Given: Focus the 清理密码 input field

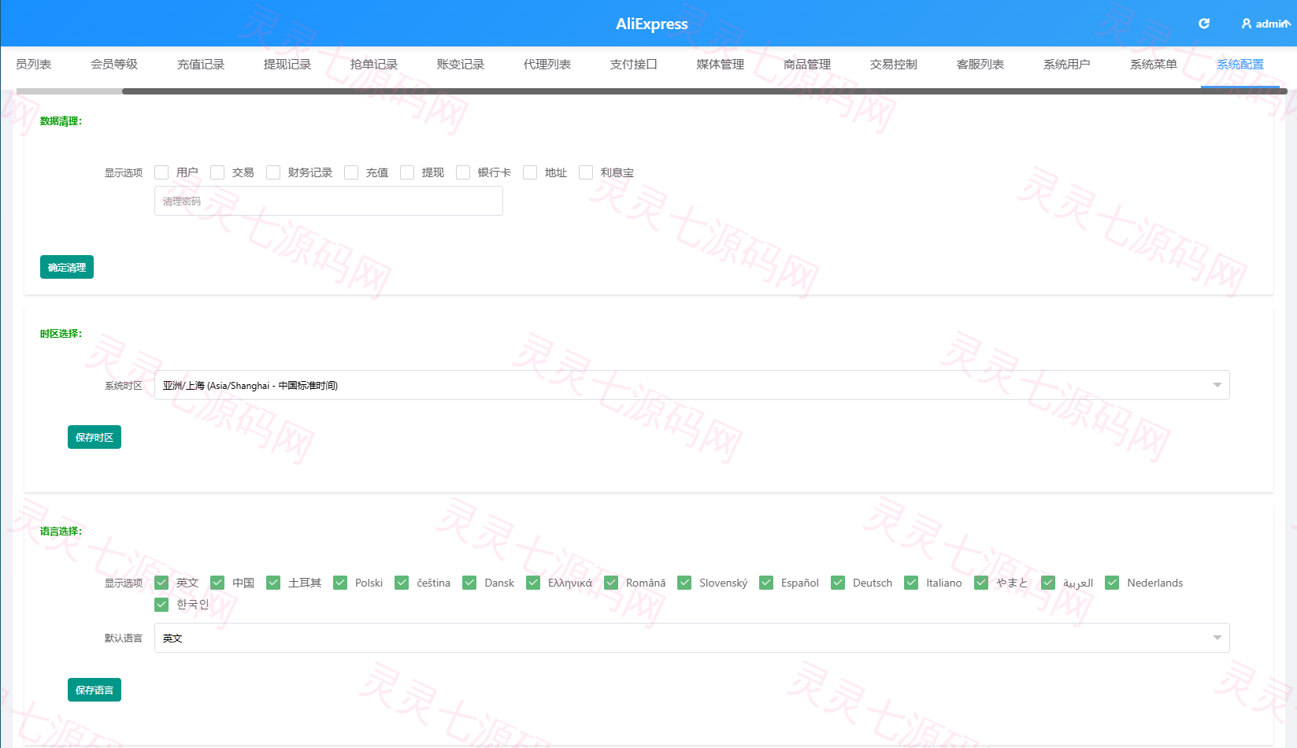Looking at the screenshot, I should pos(328,201).
